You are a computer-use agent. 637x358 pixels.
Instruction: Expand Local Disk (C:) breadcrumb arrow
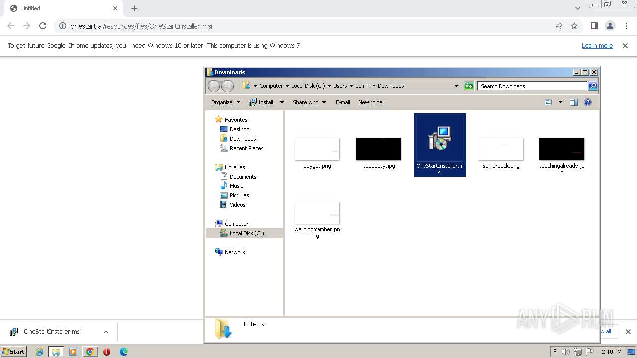point(329,86)
